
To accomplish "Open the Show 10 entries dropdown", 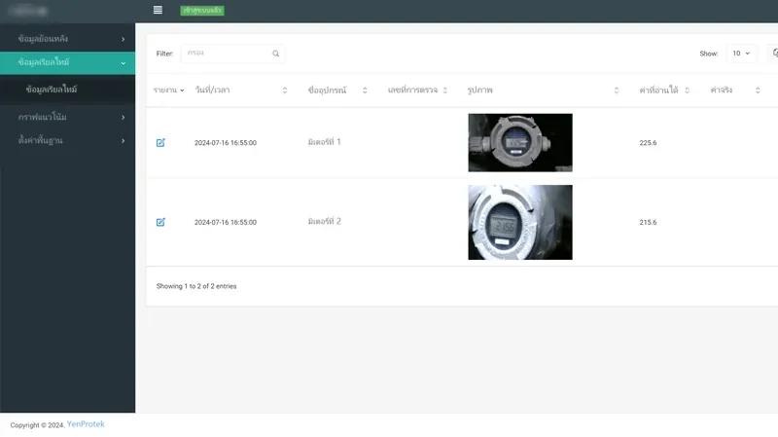I will tap(741, 54).
